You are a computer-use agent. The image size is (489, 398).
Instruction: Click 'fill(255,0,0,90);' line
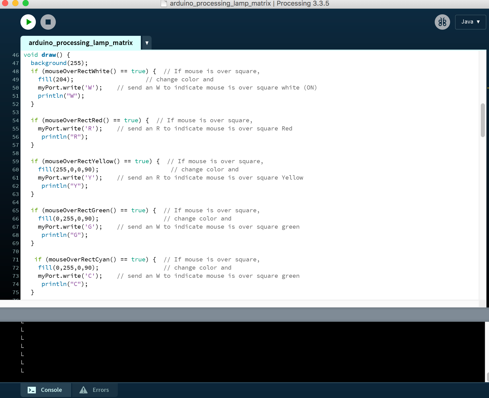click(68, 169)
